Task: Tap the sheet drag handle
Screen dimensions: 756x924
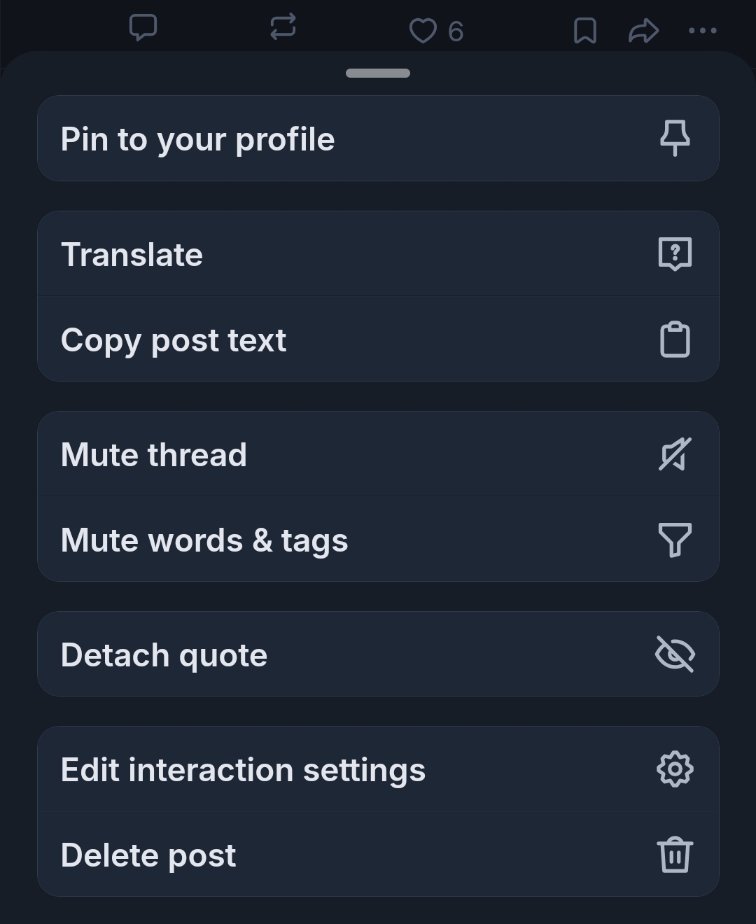Action: pos(378,73)
